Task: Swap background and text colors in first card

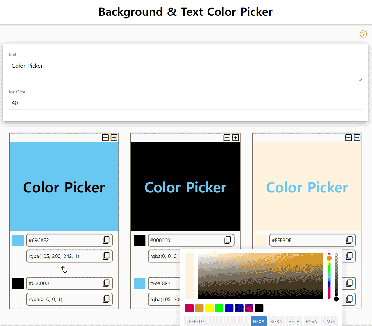Action: [64, 270]
